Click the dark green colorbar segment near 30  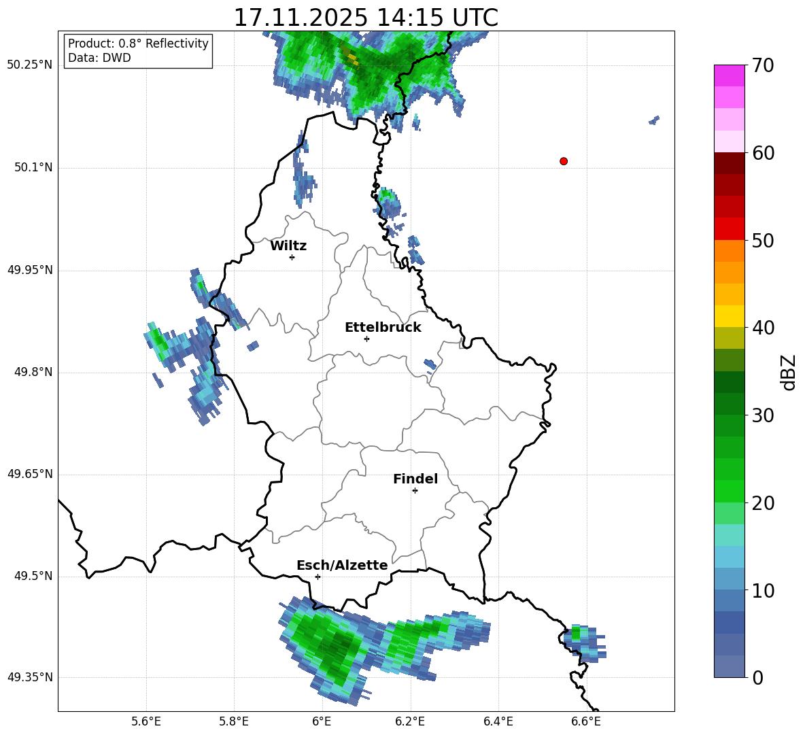(730, 404)
